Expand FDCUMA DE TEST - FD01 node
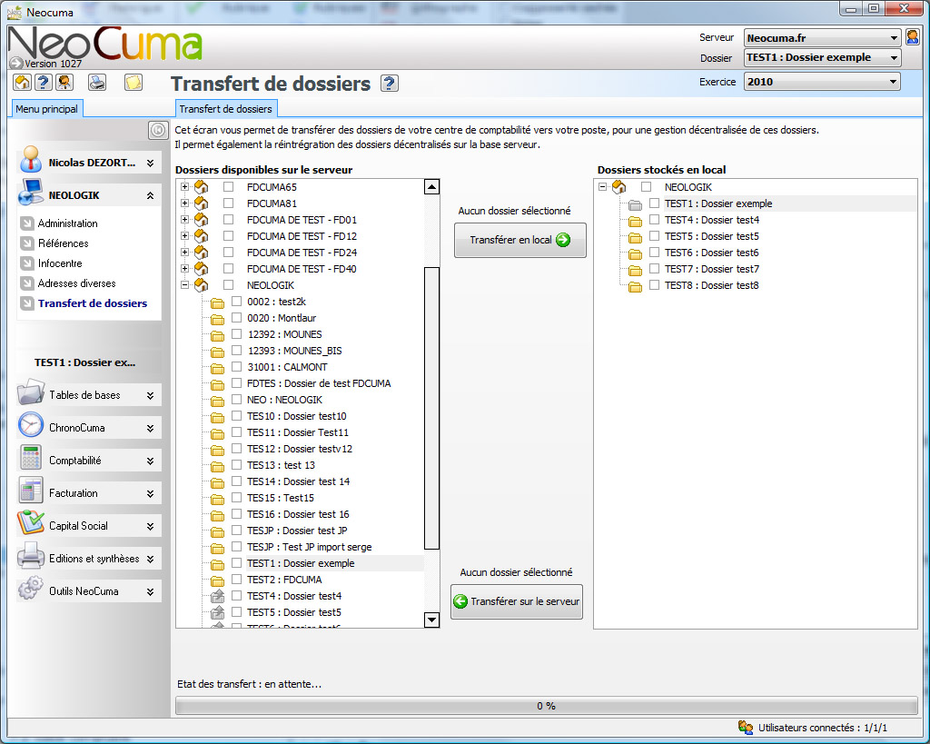Screen dimensions: 930x744 pyautogui.click(x=185, y=220)
